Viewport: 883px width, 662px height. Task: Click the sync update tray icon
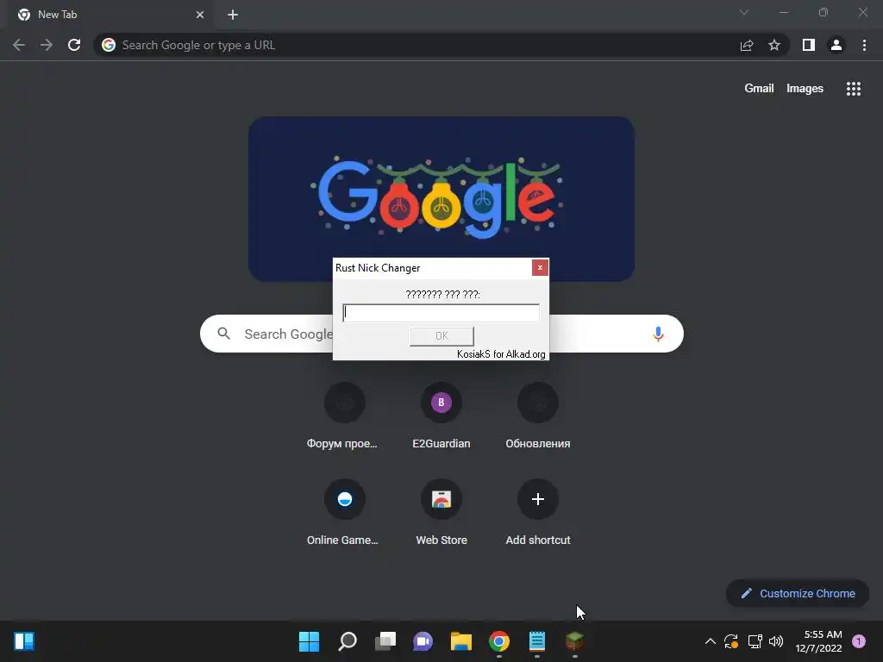pyautogui.click(x=731, y=641)
